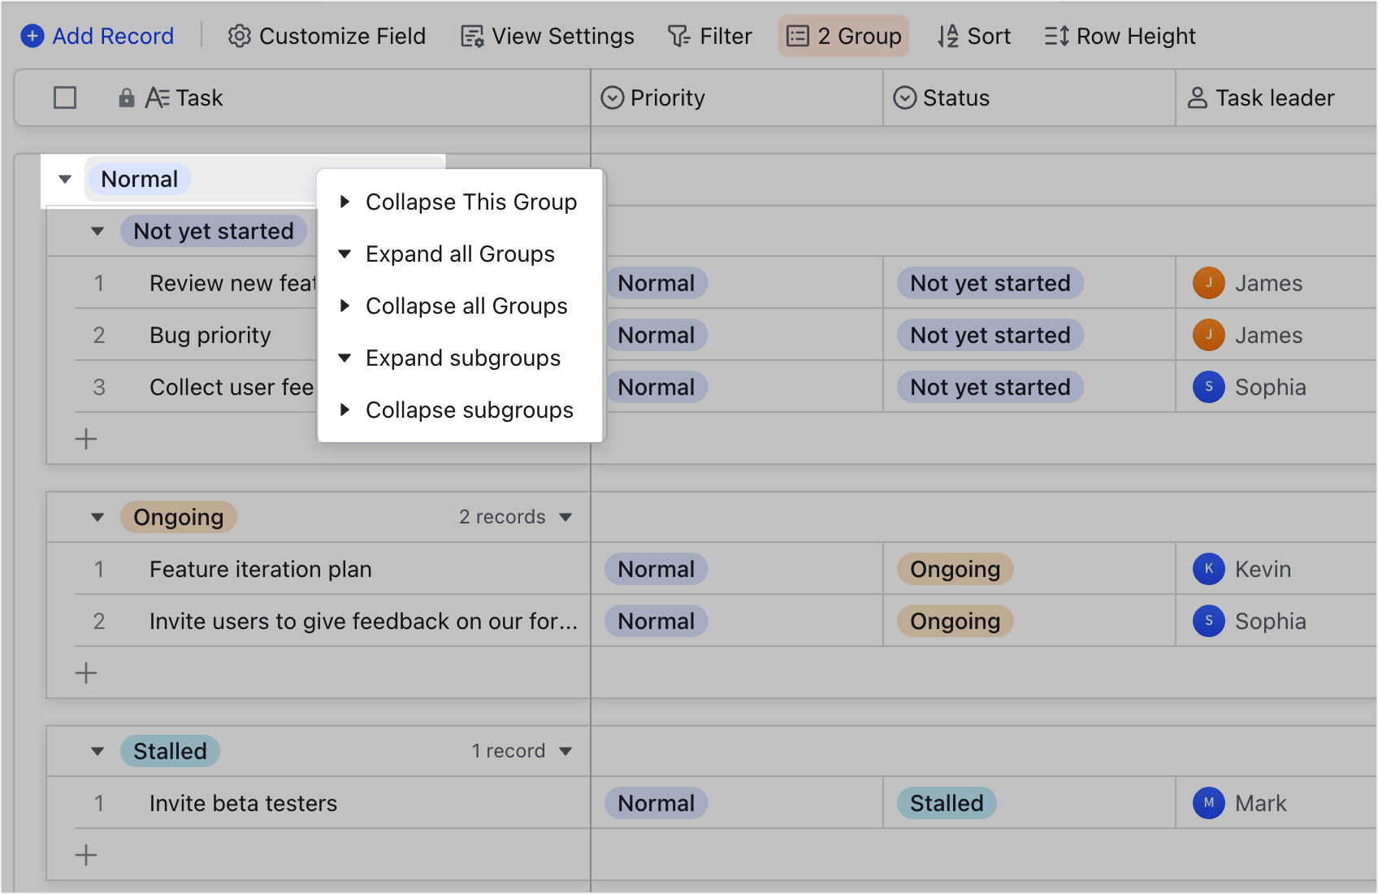Select Expand all Groups from the menu

(x=460, y=254)
